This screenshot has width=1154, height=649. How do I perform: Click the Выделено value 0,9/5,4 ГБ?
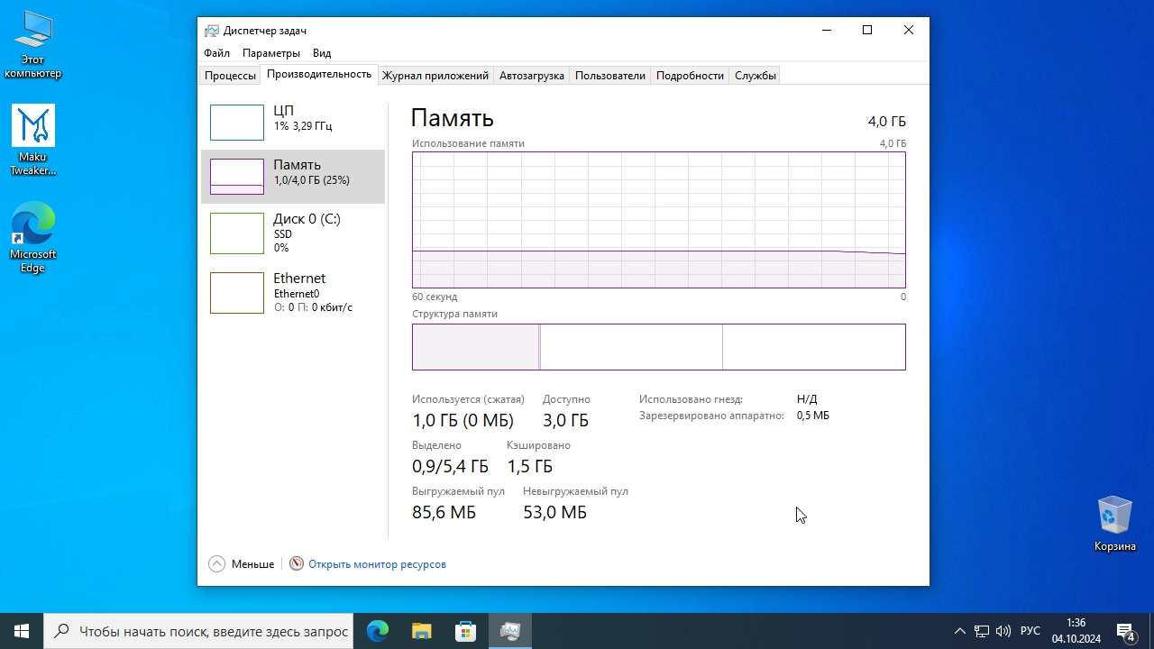point(450,467)
